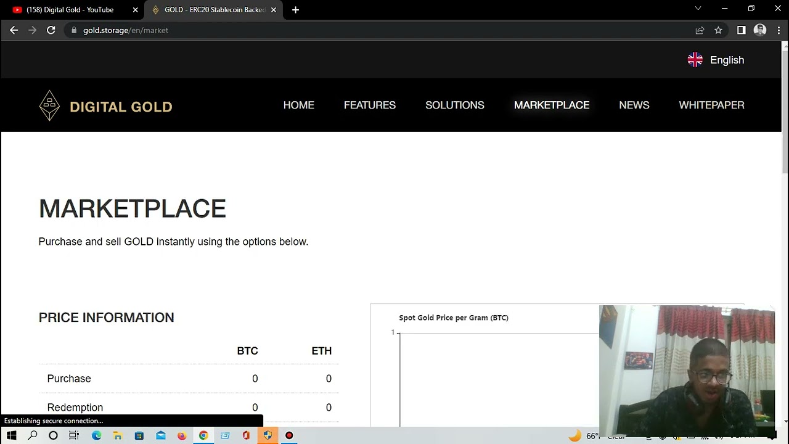Open the WHITEPAPER nav link
Viewport: 789px width, 444px height.
[711, 105]
